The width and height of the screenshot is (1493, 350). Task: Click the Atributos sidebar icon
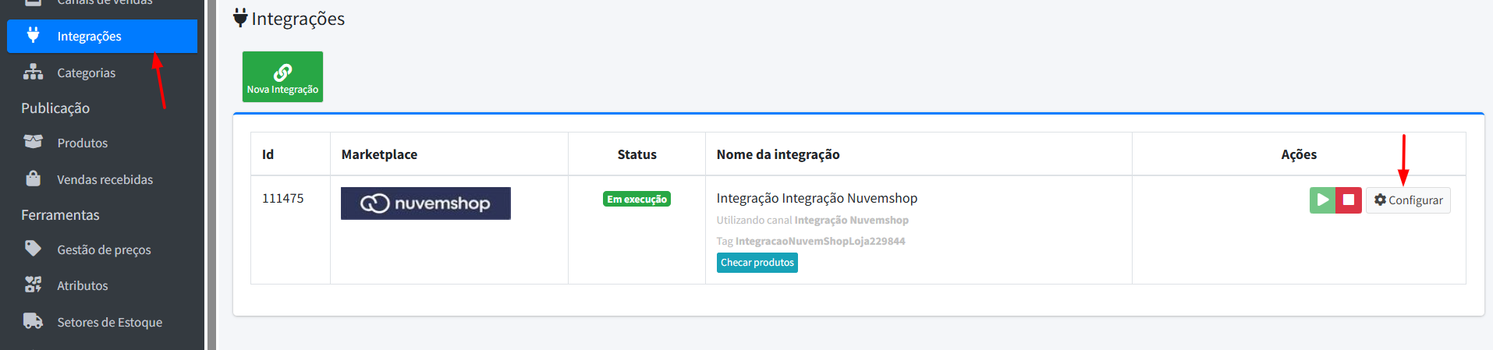tap(33, 285)
